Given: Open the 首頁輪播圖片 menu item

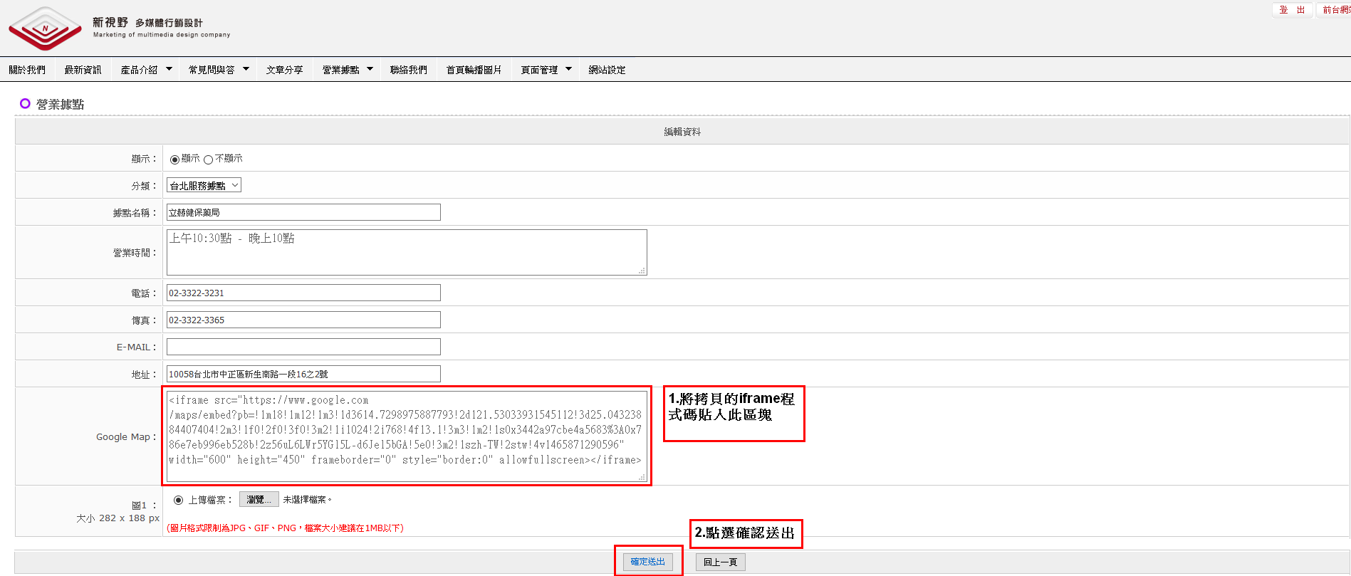Looking at the screenshot, I should tap(474, 70).
